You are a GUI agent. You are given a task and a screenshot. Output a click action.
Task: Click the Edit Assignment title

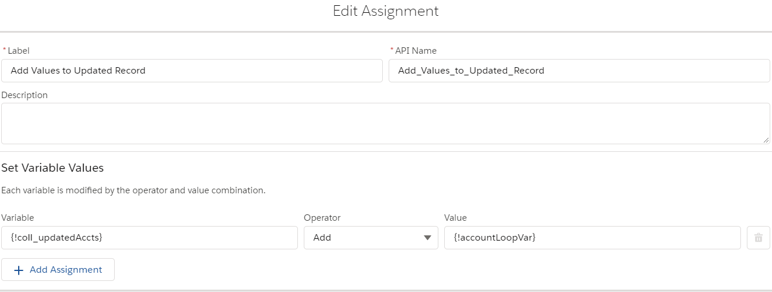[386, 11]
